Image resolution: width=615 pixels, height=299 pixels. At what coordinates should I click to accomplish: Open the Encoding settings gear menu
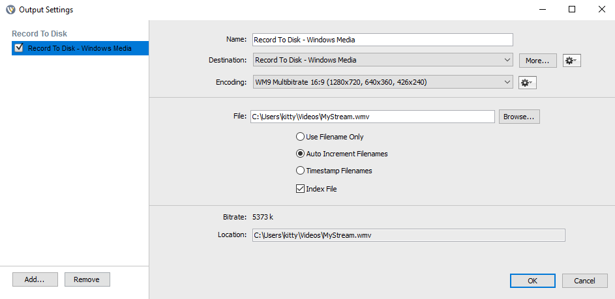(x=527, y=83)
